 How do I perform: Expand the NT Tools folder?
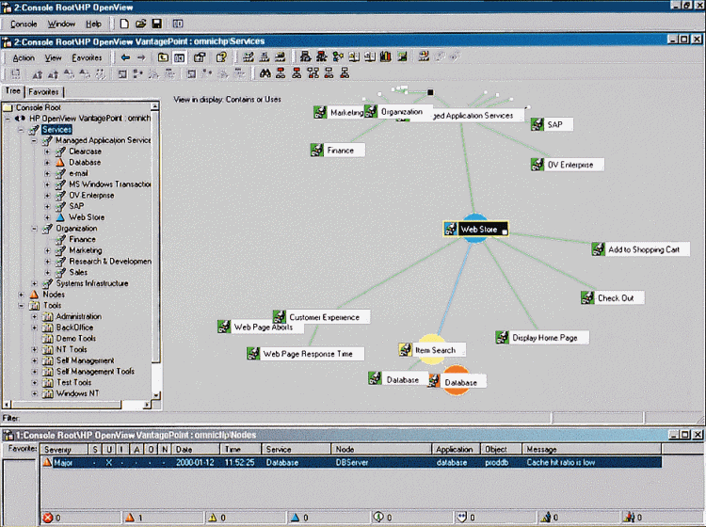(34, 350)
